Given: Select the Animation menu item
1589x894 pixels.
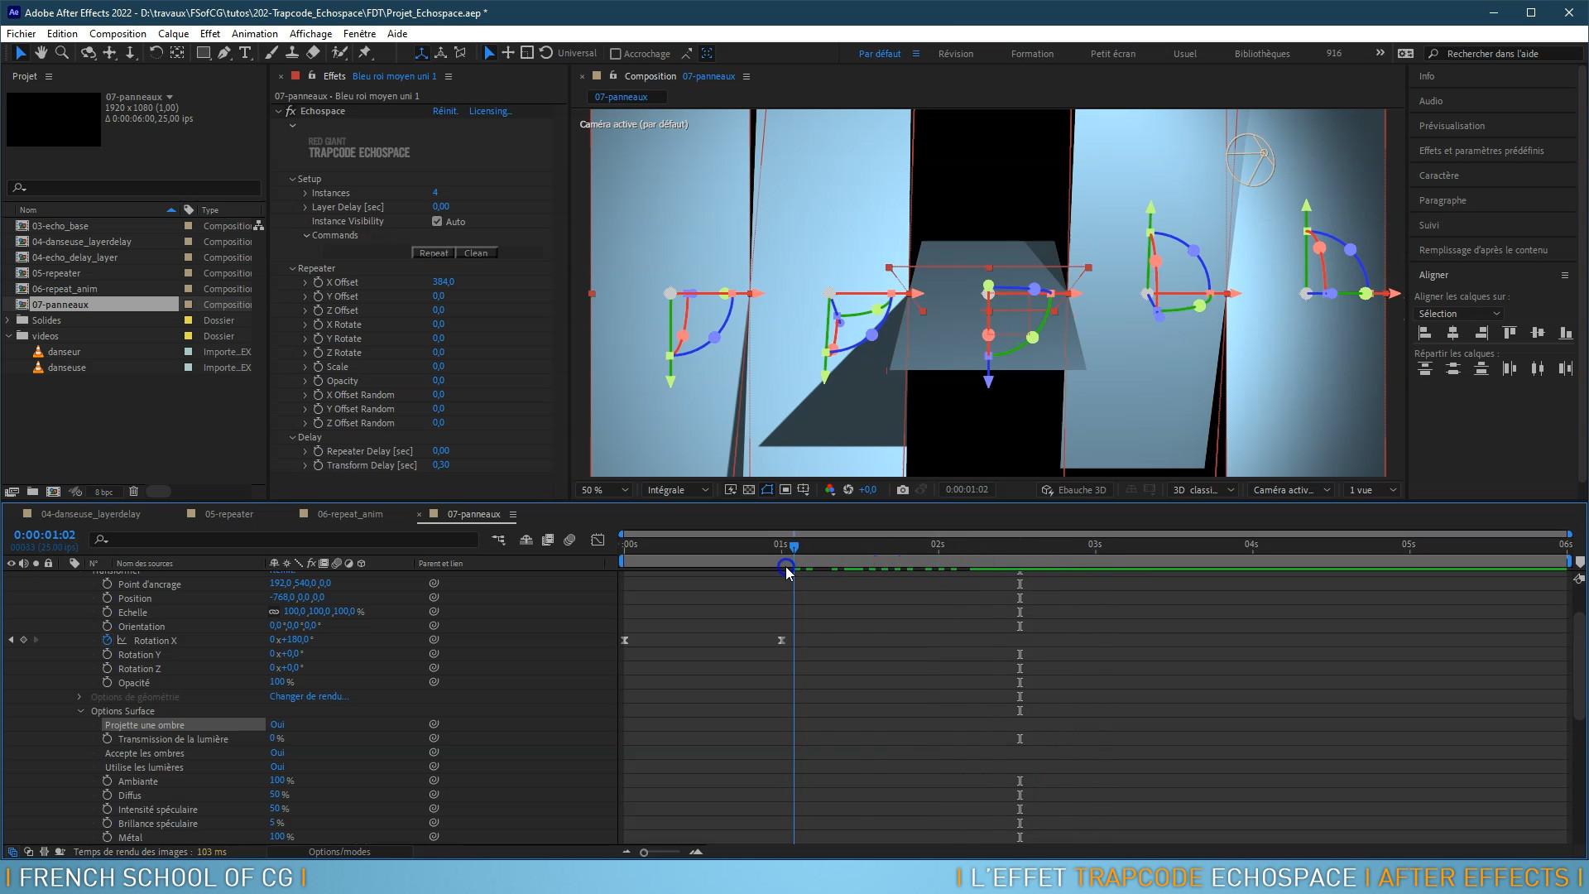Looking at the screenshot, I should click(x=253, y=33).
